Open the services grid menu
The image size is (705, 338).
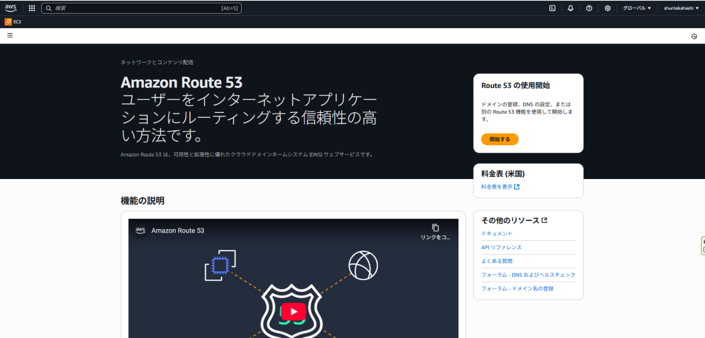click(x=32, y=8)
